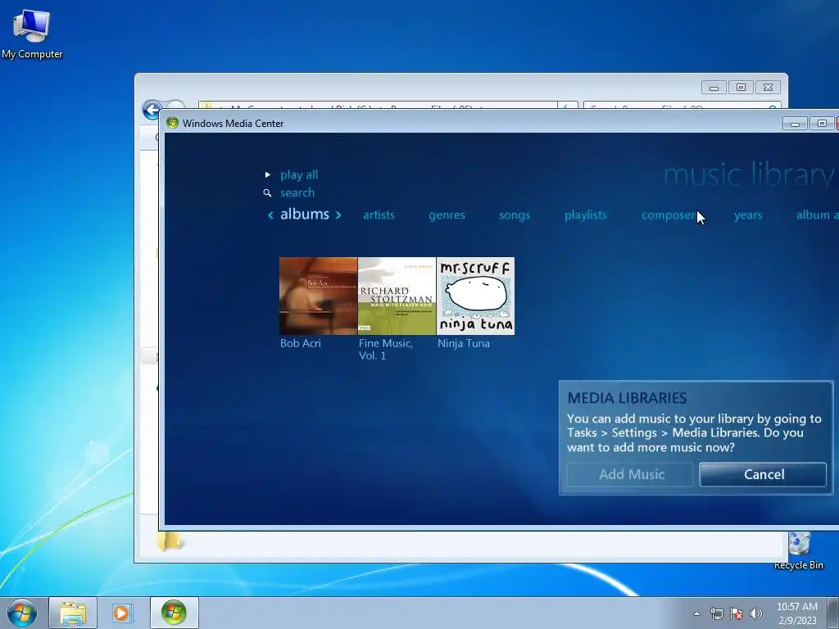Click the Explorer window search box
The width and height of the screenshot is (839, 629).
point(682,105)
